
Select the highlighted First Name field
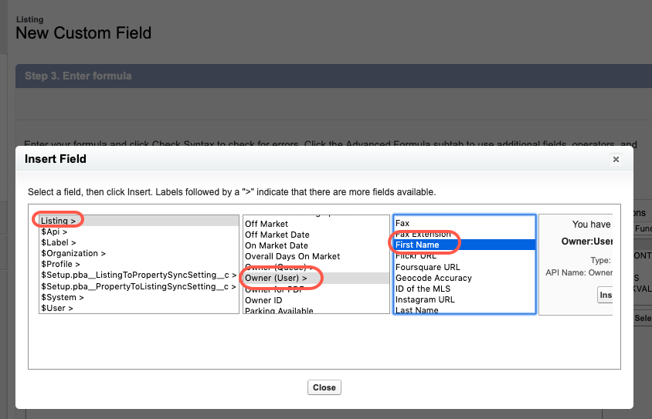coord(464,245)
